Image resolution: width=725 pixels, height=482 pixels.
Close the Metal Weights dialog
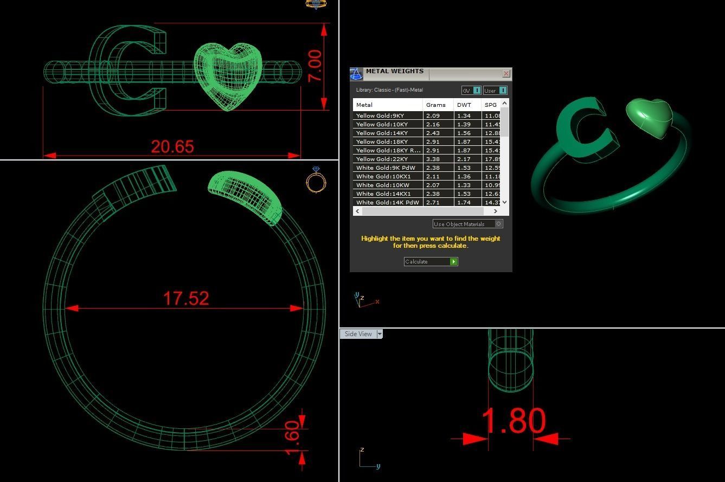(x=506, y=73)
